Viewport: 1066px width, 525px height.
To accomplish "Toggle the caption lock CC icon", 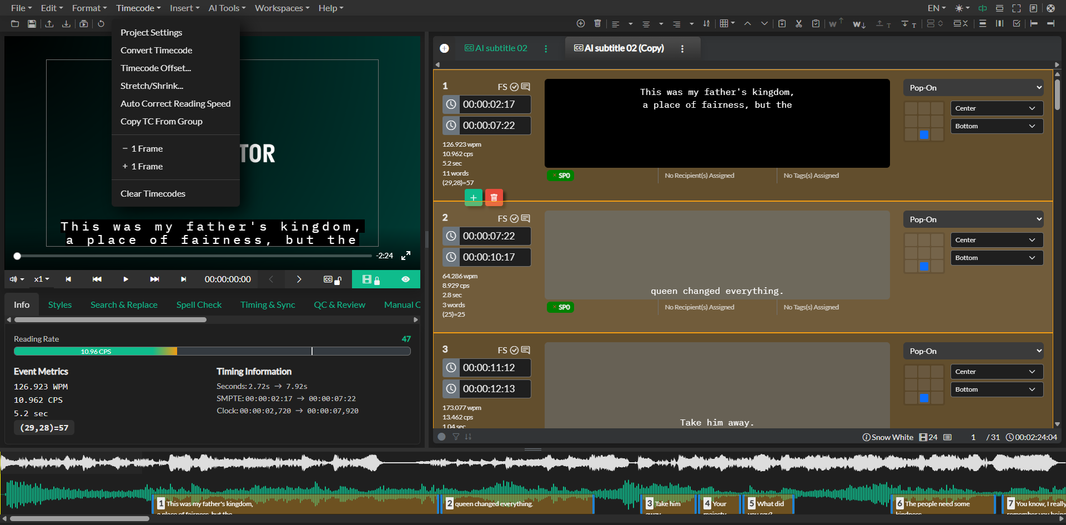I will point(332,279).
